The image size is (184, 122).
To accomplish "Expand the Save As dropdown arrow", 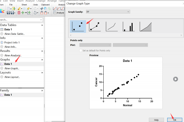I will tap(15, 13).
